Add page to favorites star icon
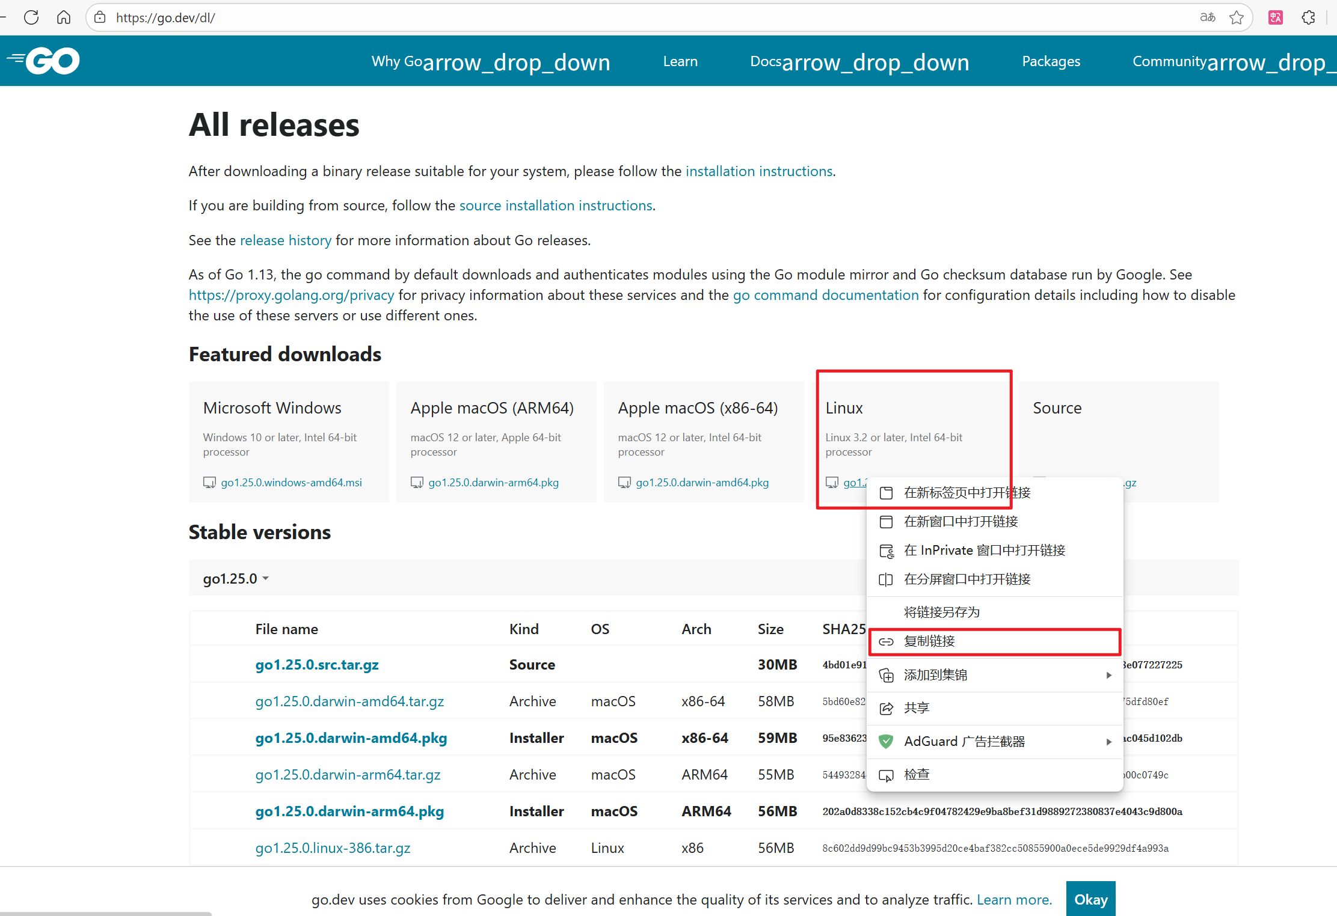The width and height of the screenshot is (1337, 916). click(x=1237, y=17)
